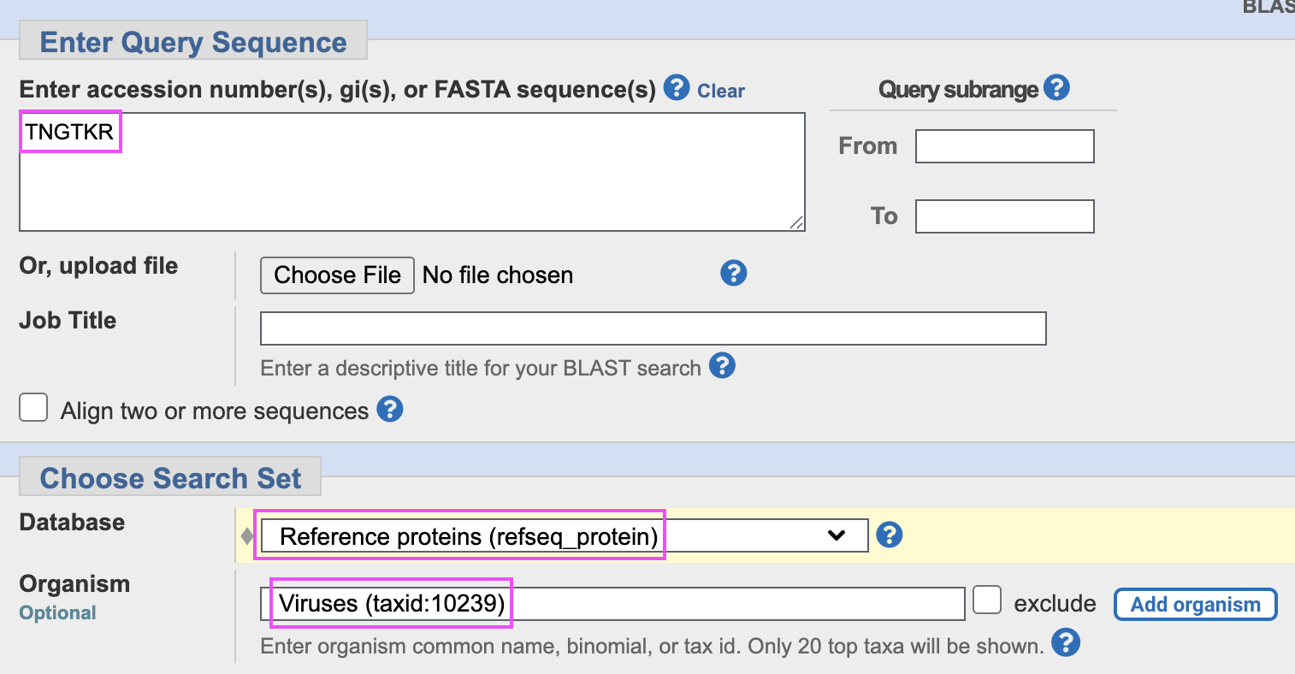Click help icon beside file upload
This screenshot has height=674, width=1295.
click(734, 274)
